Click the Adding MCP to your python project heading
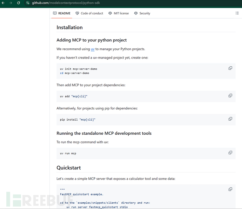242x209 pixels. [x=92, y=40]
